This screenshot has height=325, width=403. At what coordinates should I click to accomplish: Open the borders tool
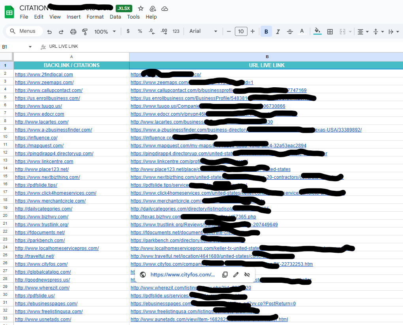pos(330,32)
